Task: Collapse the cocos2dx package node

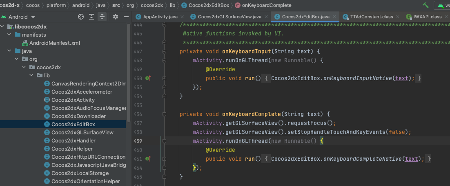Action: [x=24, y=68]
